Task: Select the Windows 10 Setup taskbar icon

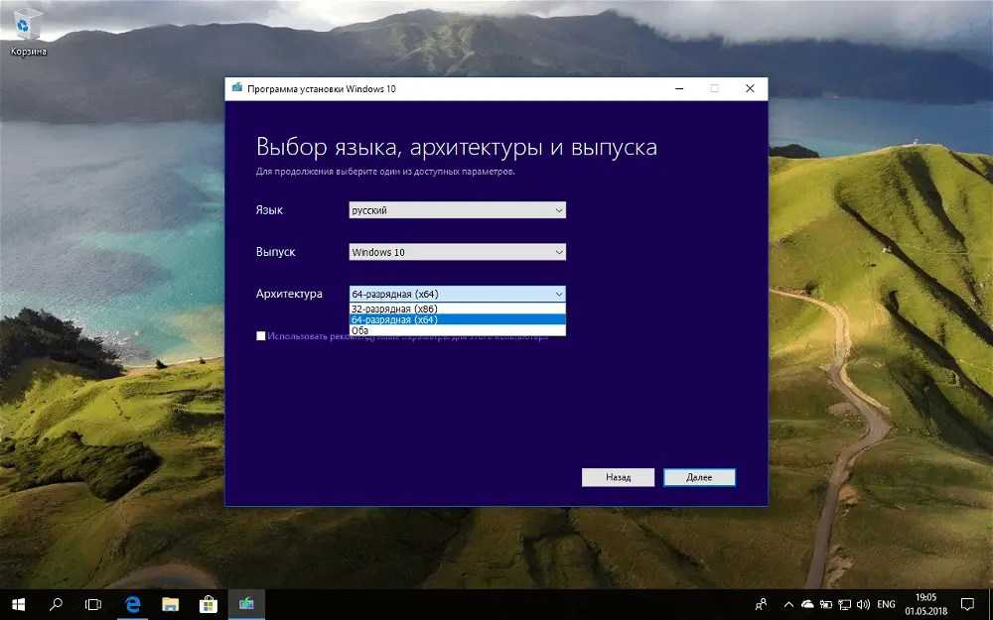Action: (x=246, y=605)
